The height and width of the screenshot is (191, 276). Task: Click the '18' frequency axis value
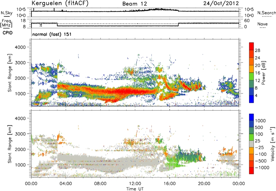click(x=23, y=21)
